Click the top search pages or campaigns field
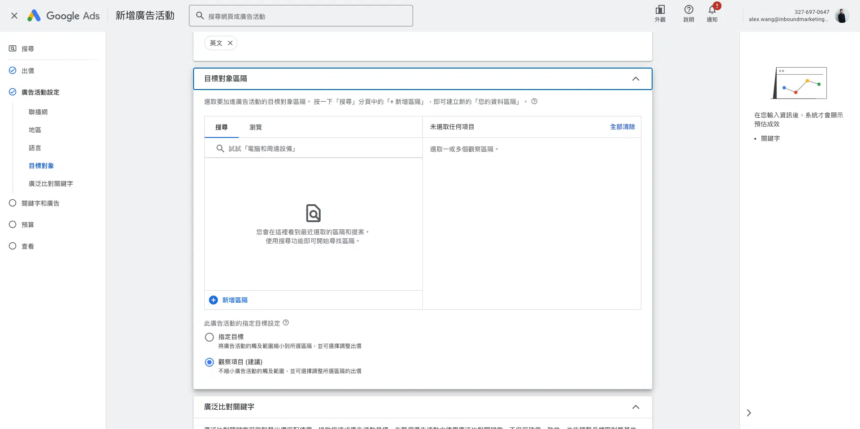 tap(301, 16)
